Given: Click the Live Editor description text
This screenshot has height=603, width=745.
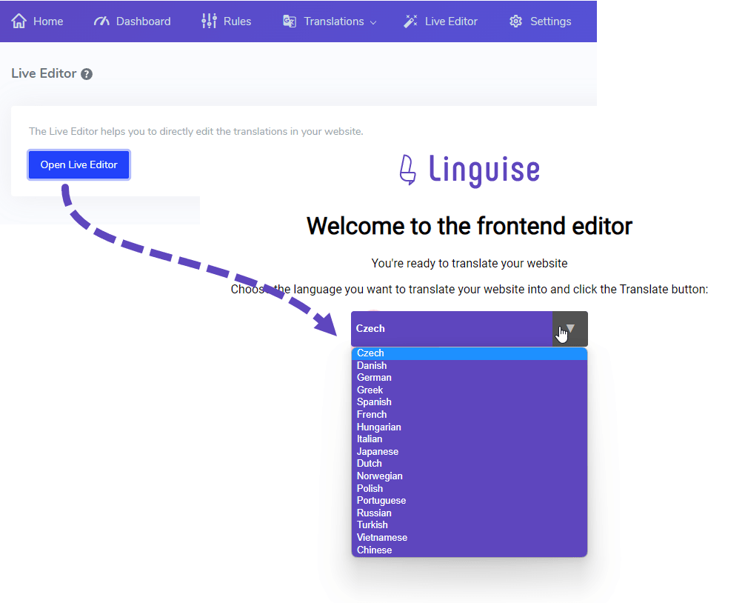Looking at the screenshot, I should coord(196,132).
